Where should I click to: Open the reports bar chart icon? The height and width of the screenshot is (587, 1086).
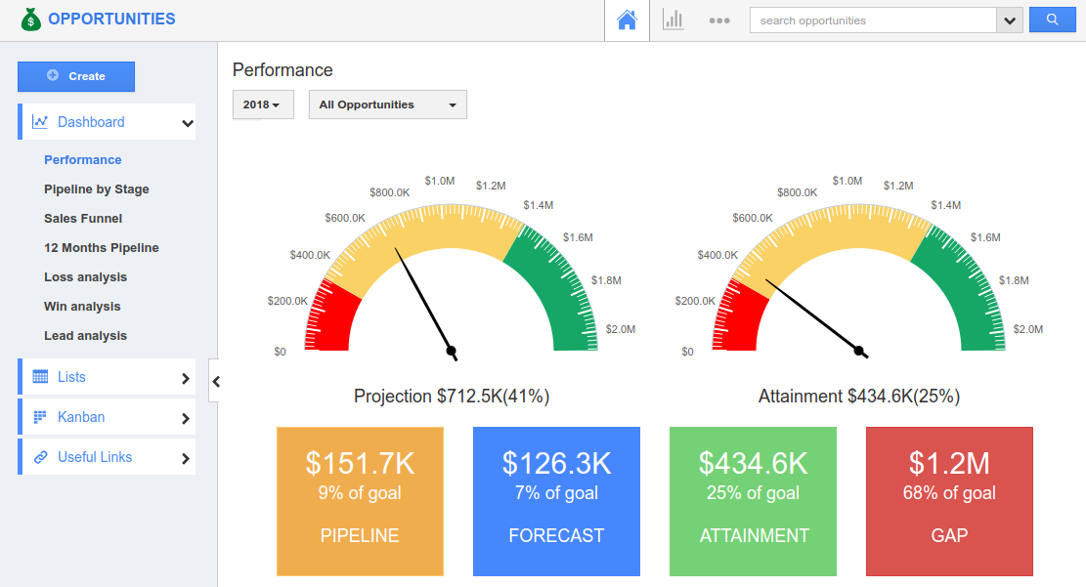[x=673, y=21]
